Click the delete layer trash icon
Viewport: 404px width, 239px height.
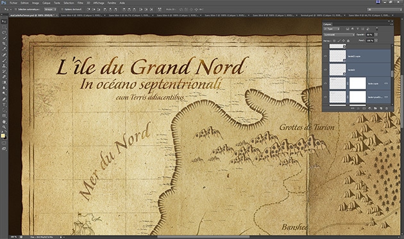pos(387,109)
